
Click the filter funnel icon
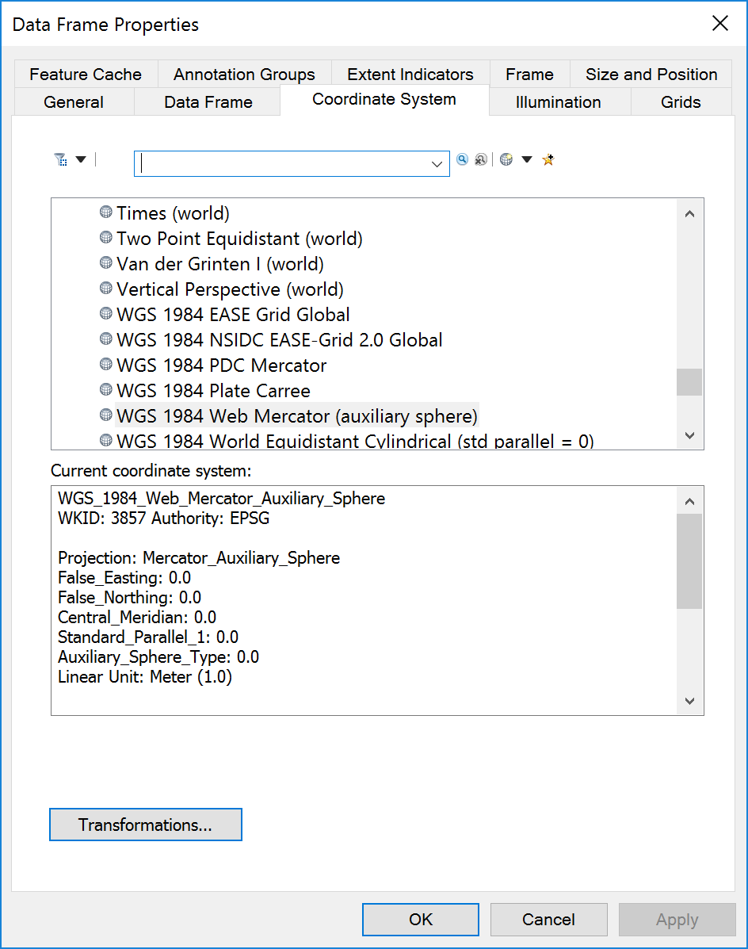pos(60,159)
